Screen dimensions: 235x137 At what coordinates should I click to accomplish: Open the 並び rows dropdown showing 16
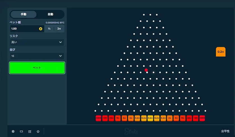click(37, 56)
